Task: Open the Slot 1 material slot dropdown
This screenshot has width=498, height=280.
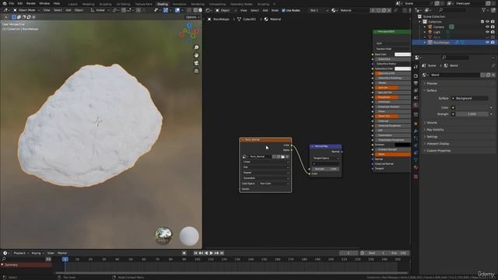Action: click(x=318, y=10)
